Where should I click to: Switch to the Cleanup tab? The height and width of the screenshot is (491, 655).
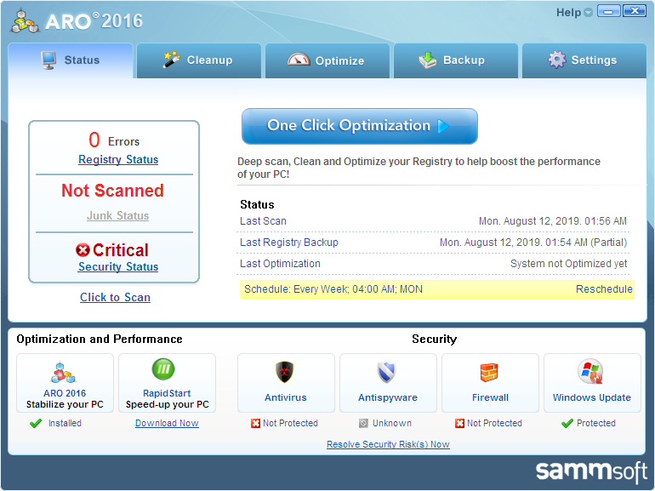(199, 60)
